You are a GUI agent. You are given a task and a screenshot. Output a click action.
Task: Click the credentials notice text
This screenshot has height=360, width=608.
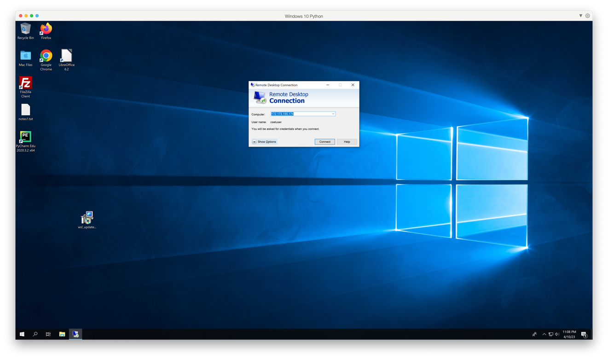coord(285,129)
